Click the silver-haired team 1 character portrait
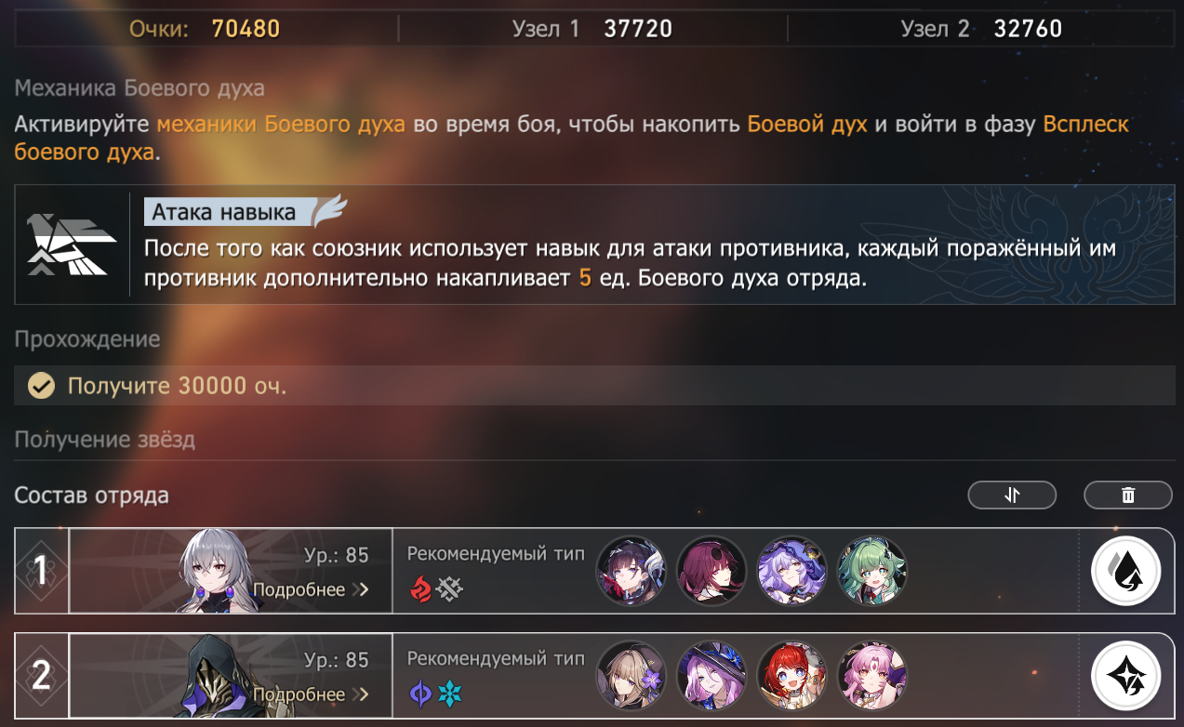The image size is (1184, 727). [x=219, y=572]
